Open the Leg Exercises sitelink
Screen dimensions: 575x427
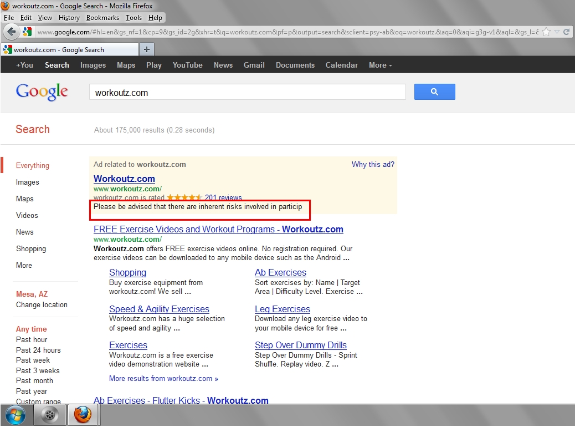pos(283,309)
